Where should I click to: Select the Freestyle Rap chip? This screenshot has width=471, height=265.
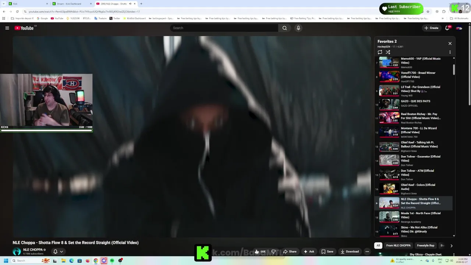pos(425,245)
